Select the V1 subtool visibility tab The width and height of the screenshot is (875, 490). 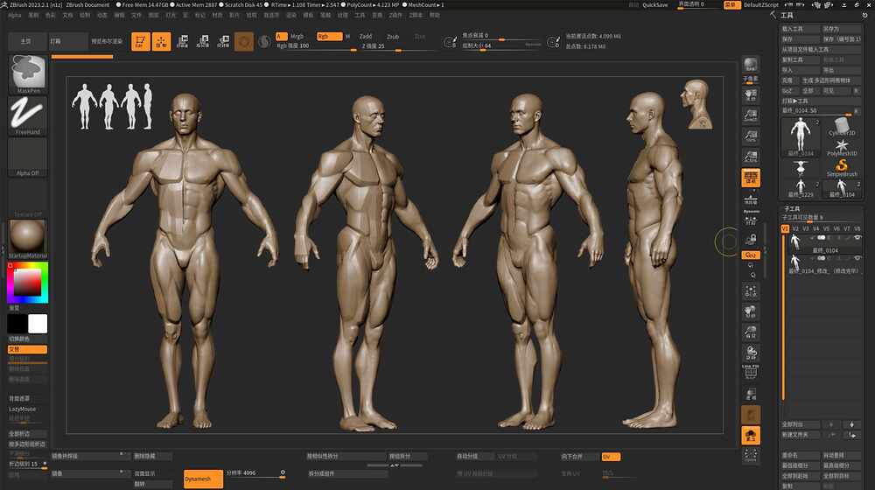(785, 229)
